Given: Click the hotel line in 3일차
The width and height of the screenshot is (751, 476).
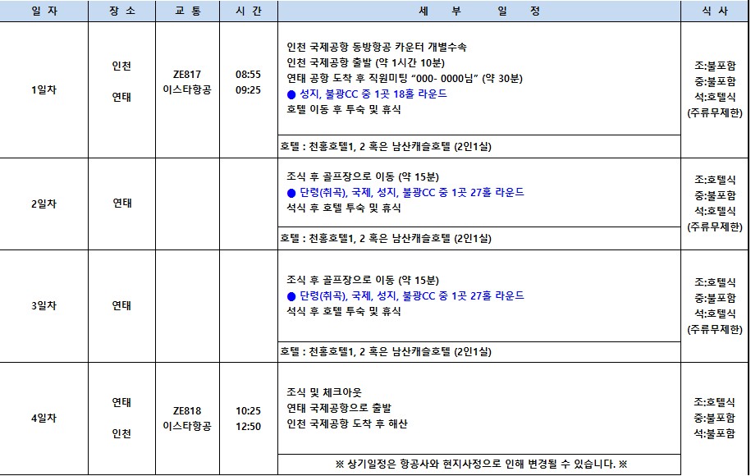Looking at the screenshot, I should click(x=386, y=352).
